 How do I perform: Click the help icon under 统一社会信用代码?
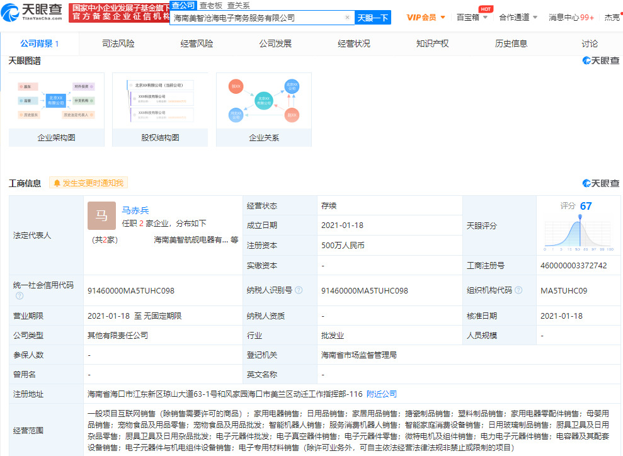coord(20,296)
